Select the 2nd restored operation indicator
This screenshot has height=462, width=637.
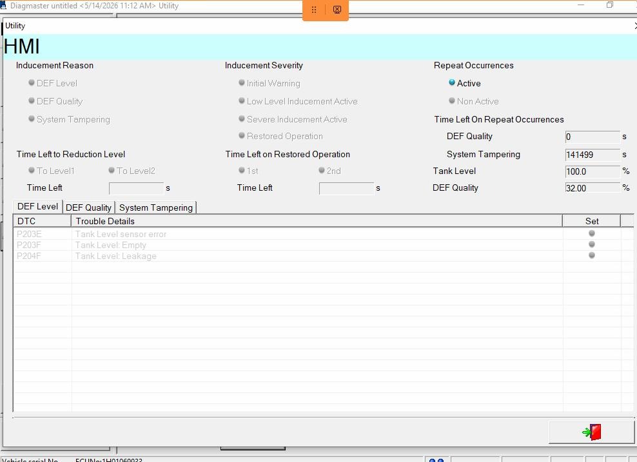[x=322, y=170]
